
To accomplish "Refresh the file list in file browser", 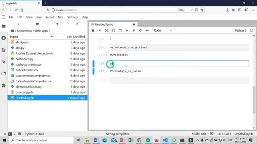I will pos(77,24).
